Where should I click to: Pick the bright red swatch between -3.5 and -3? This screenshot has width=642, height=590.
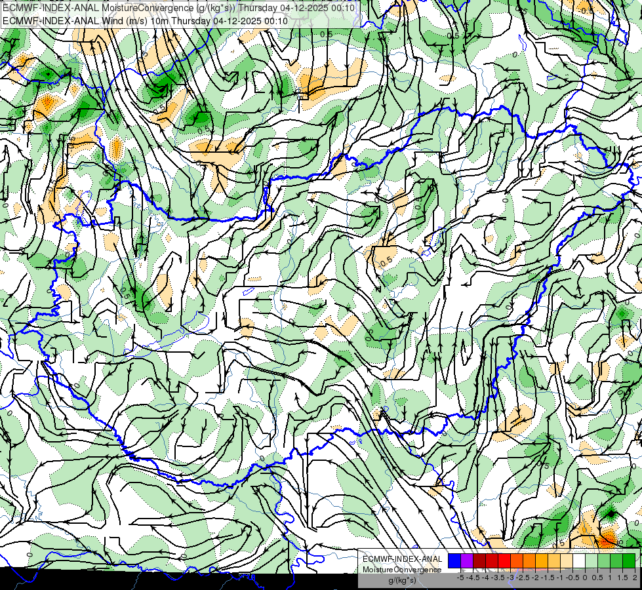click(504, 561)
